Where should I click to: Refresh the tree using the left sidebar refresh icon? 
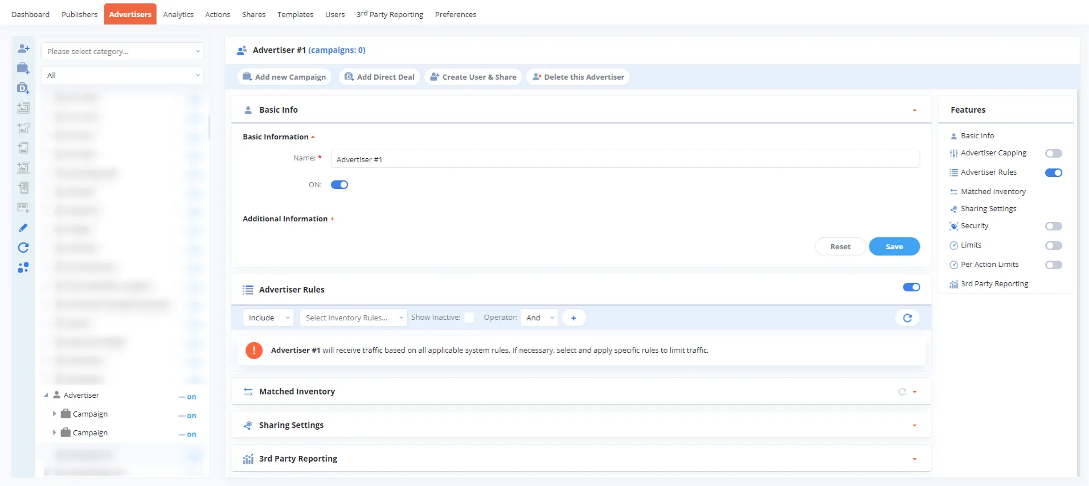click(23, 248)
